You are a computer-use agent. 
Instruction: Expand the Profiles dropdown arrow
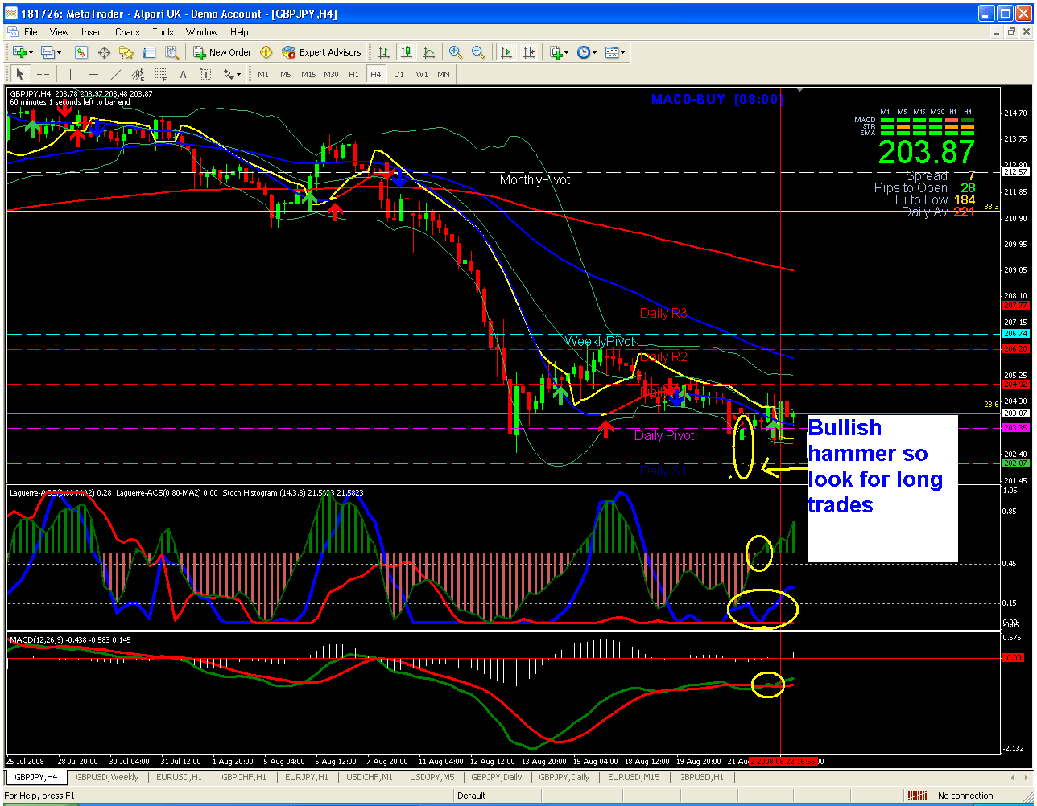(x=59, y=52)
